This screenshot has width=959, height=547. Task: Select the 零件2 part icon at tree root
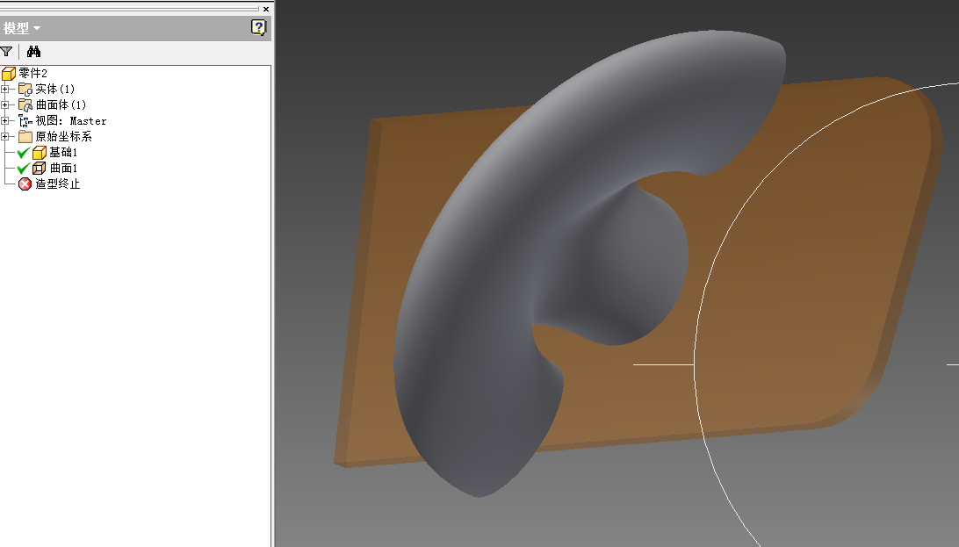click(x=8, y=73)
